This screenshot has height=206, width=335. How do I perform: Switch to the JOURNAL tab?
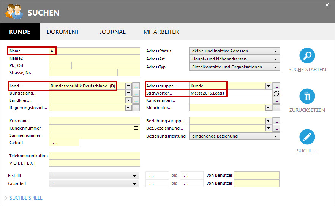[112, 32]
